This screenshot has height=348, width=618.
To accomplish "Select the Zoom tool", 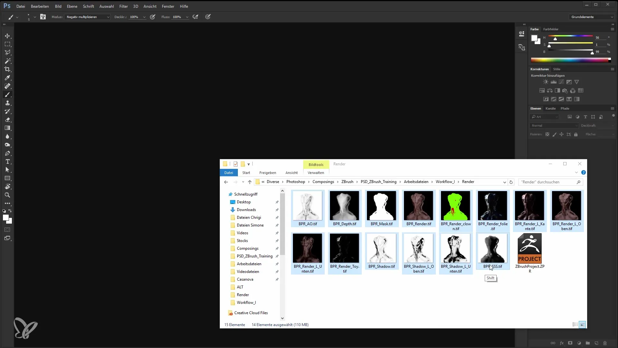I will [x=8, y=195].
